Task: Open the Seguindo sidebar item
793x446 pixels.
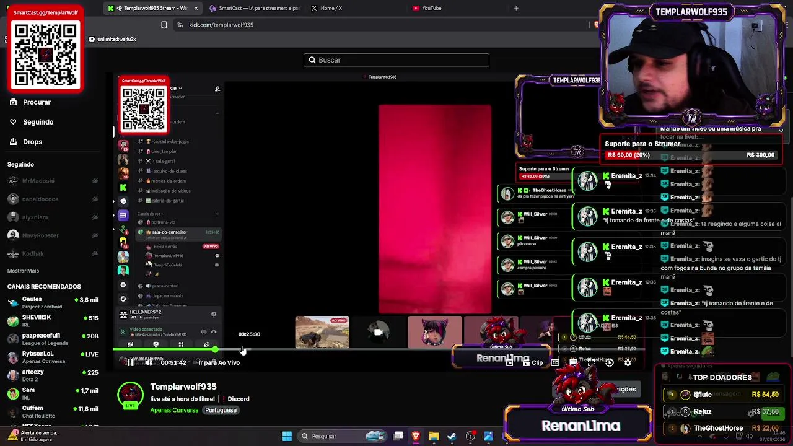Action: pos(38,122)
